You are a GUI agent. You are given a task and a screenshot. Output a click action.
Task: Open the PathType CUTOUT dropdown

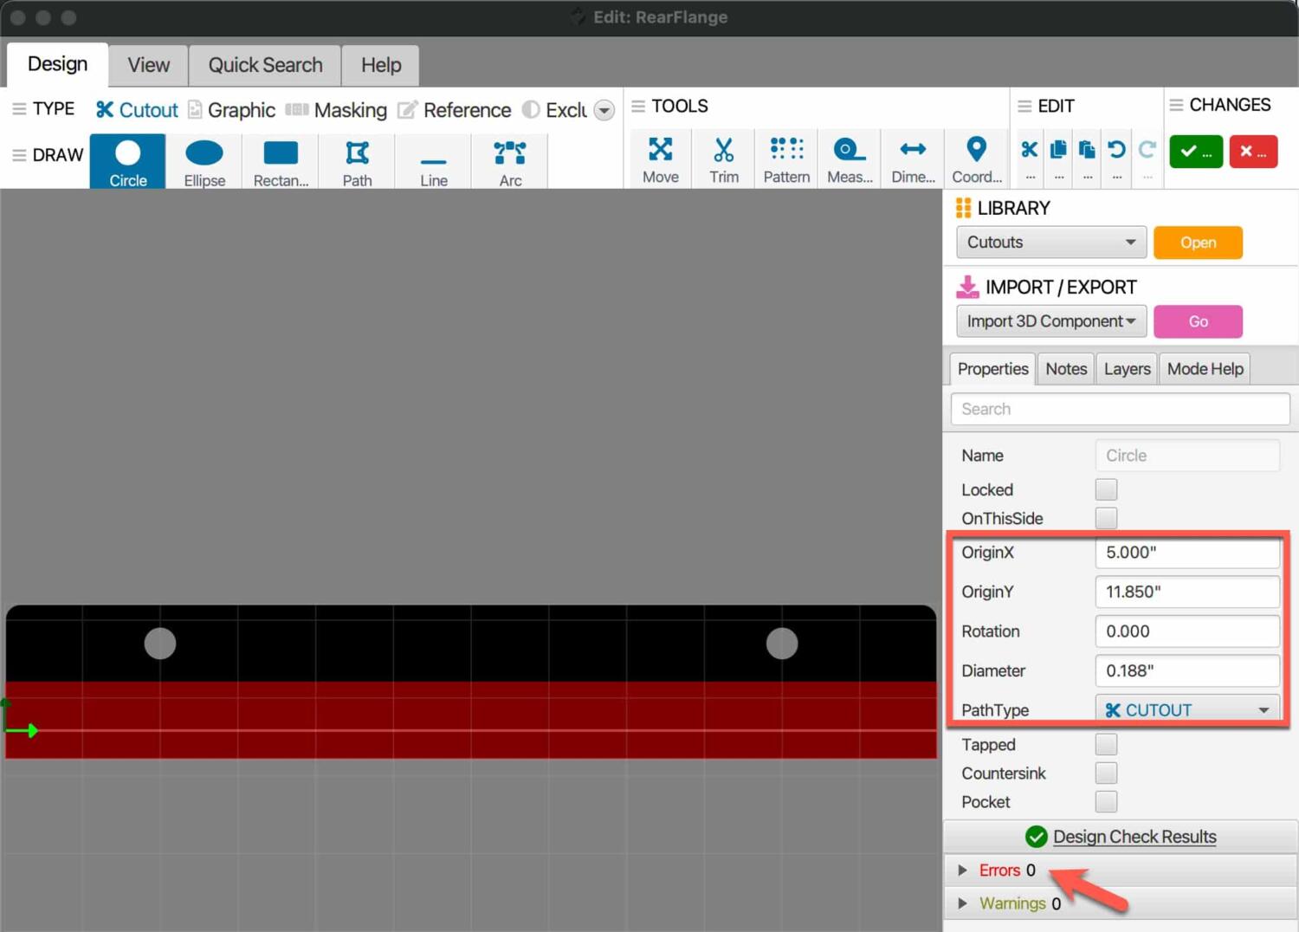[x=1186, y=710]
